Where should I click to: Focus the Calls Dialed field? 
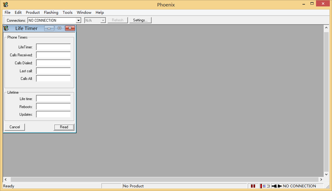click(x=53, y=63)
